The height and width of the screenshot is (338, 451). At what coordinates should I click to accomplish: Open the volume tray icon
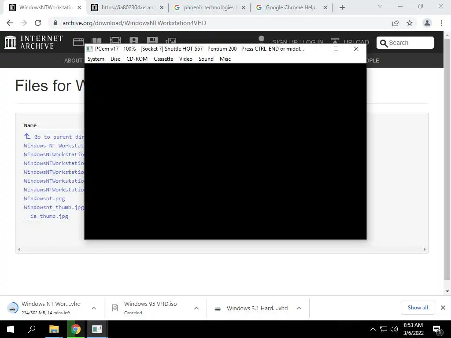pos(394,329)
